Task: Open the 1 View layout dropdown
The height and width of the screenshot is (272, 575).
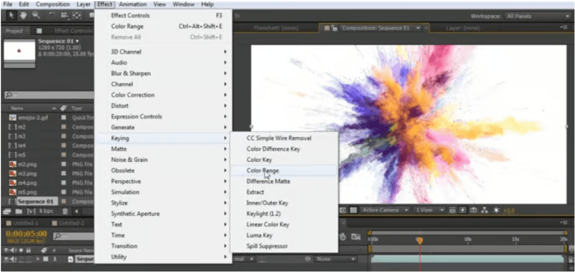Action: tap(427, 210)
